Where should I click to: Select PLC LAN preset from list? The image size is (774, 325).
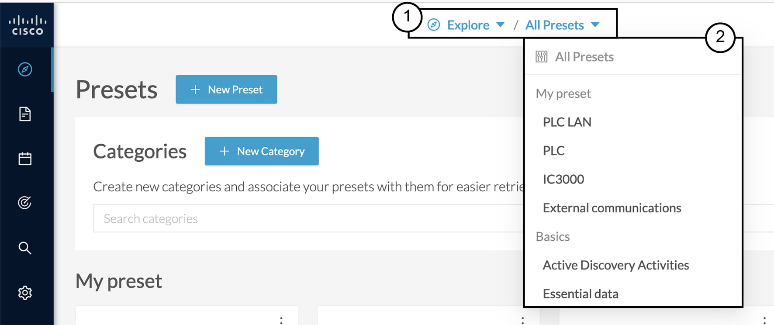567,122
